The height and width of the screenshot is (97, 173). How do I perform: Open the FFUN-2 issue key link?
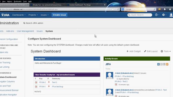pyautogui.click(x=42, y=82)
